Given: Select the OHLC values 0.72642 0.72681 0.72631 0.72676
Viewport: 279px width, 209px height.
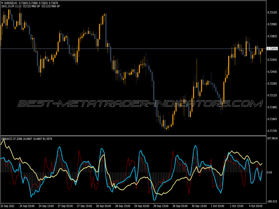Looking at the screenshot, I should [x=38, y=3].
